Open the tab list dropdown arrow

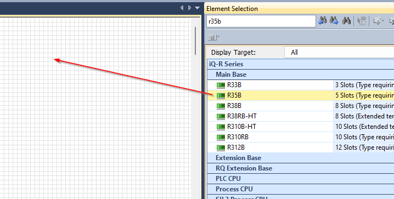[197, 8]
